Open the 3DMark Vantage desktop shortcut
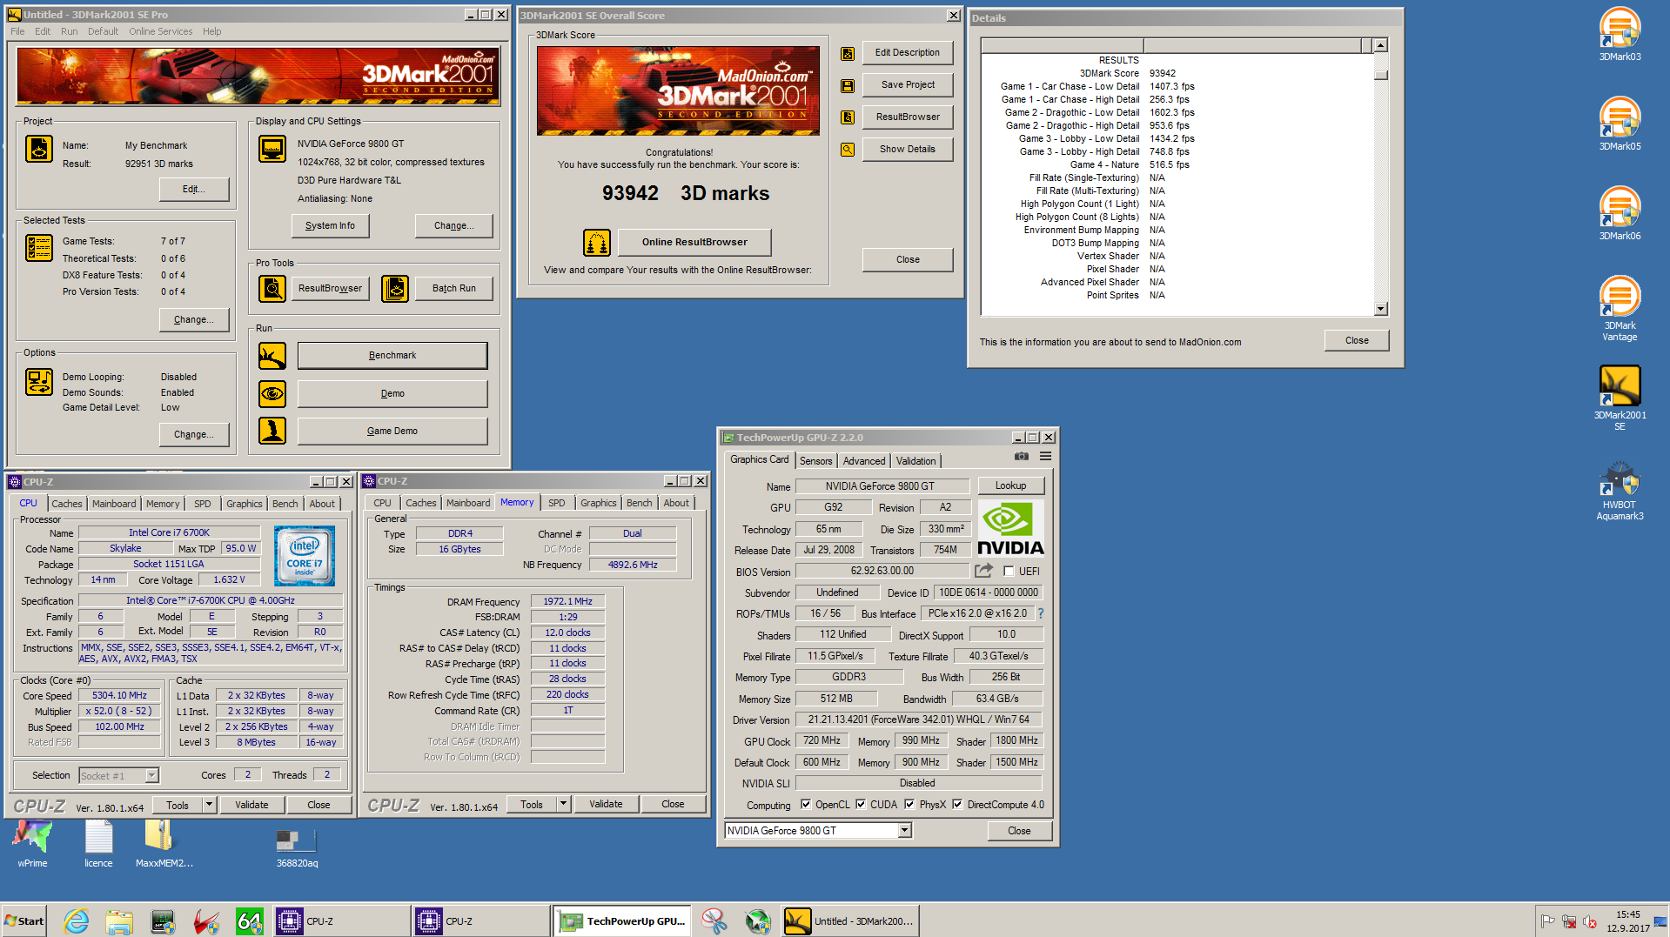This screenshot has height=937, width=1670. click(1619, 309)
